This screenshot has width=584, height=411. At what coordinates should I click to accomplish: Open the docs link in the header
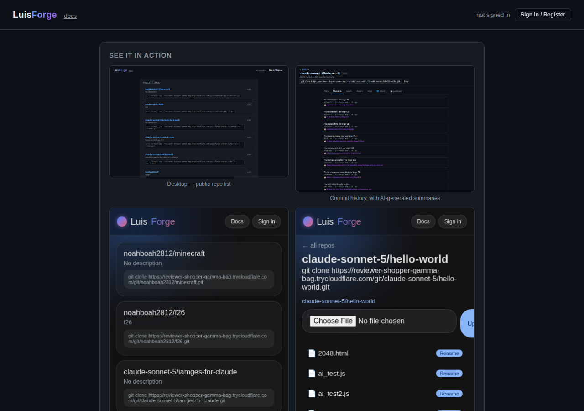pos(70,16)
